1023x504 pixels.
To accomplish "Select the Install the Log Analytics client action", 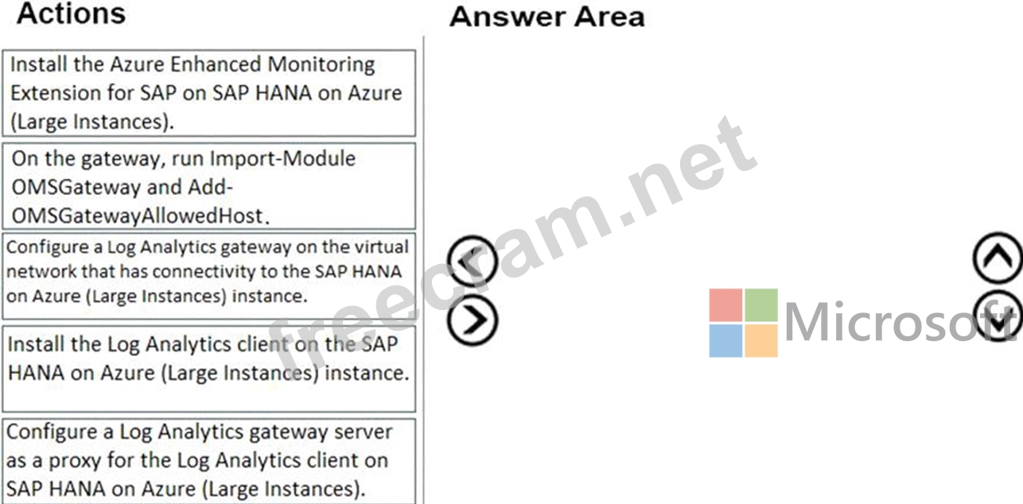I will [x=212, y=359].
